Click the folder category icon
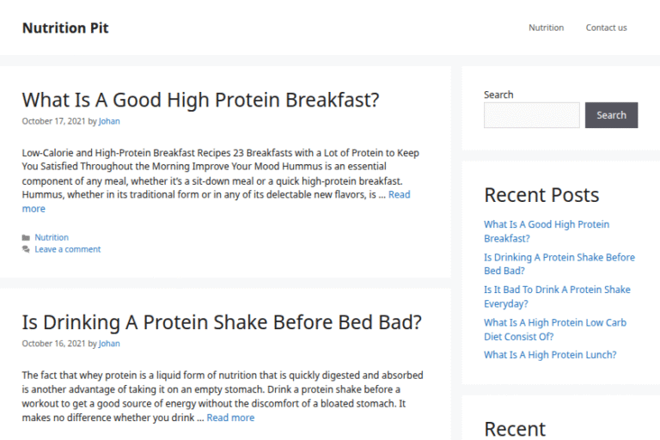This screenshot has height=440, width=660. 26,237
